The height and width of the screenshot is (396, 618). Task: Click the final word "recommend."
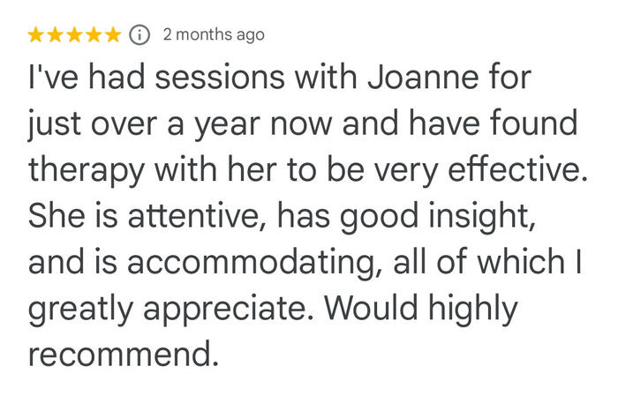pyautogui.click(x=122, y=355)
